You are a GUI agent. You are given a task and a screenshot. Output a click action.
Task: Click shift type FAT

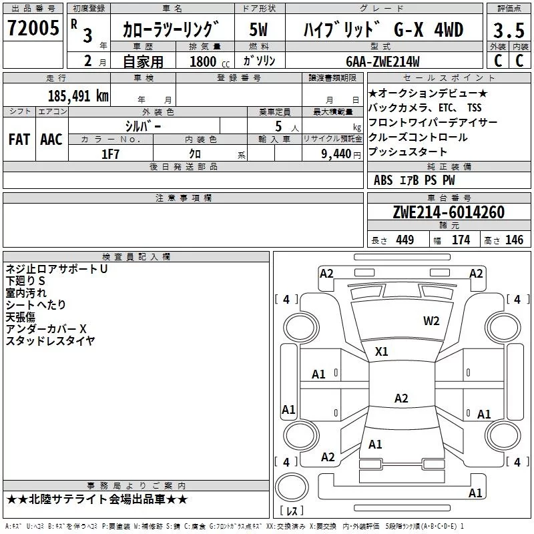tap(19, 140)
